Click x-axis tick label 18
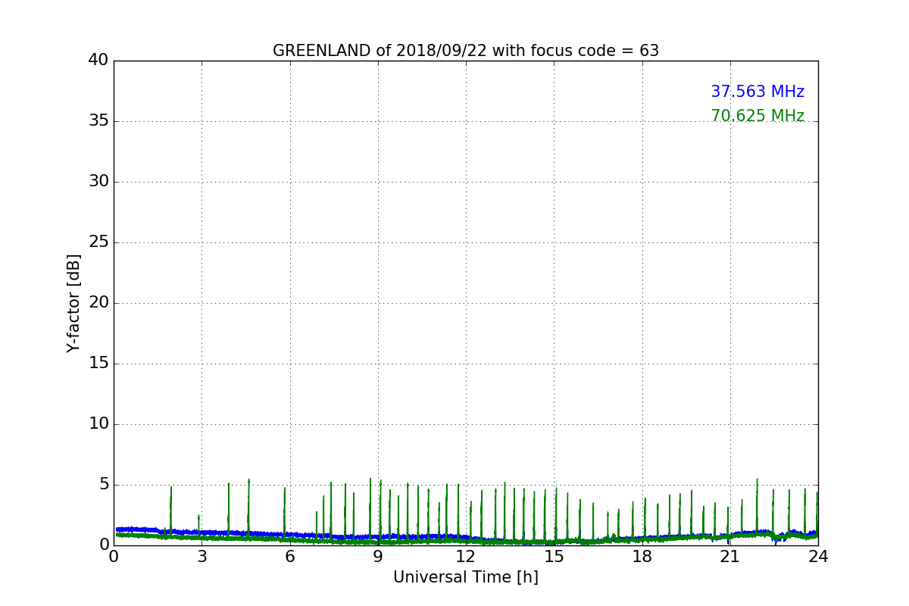Viewport: 909px width, 606px height. coord(642,557)
